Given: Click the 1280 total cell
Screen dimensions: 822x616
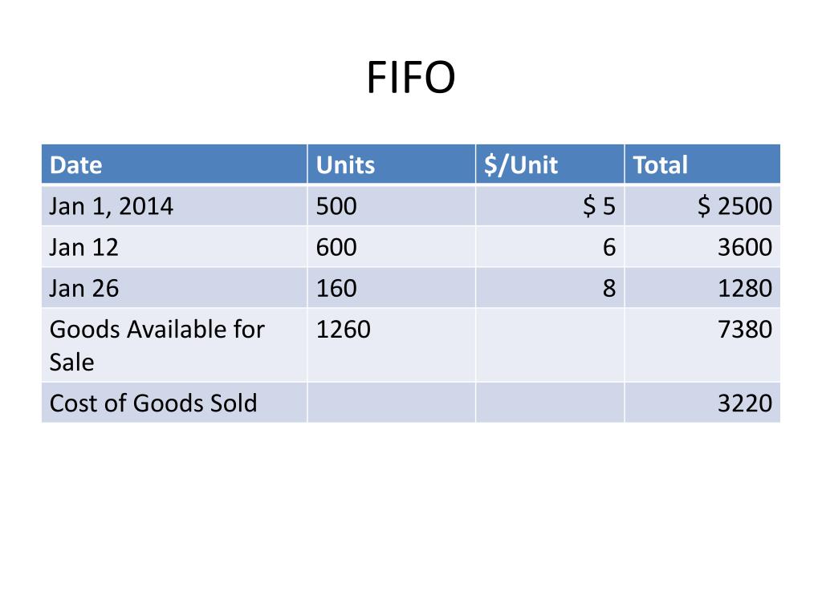Looking at the screenshot, I should (x=745, y=288).
